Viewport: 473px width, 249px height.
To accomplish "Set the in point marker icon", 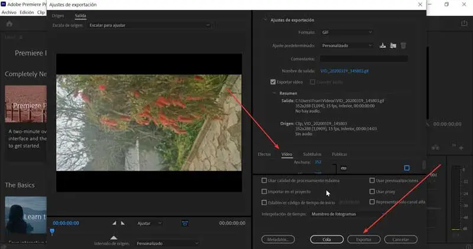I will [115, 223].
